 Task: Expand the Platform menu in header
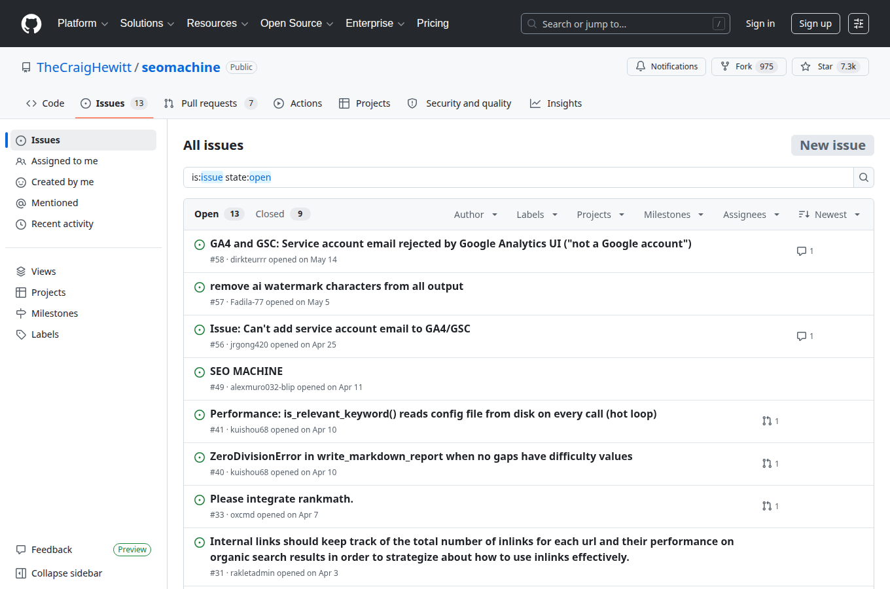coord(82,24)
